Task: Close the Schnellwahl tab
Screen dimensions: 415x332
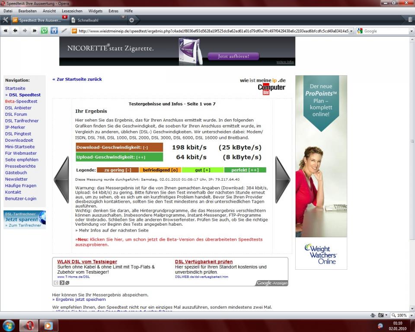Action: click(123, 17)
